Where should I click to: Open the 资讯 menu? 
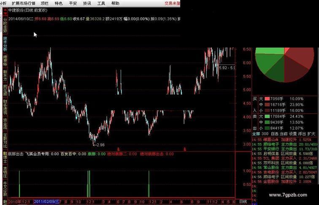[87, 3]
